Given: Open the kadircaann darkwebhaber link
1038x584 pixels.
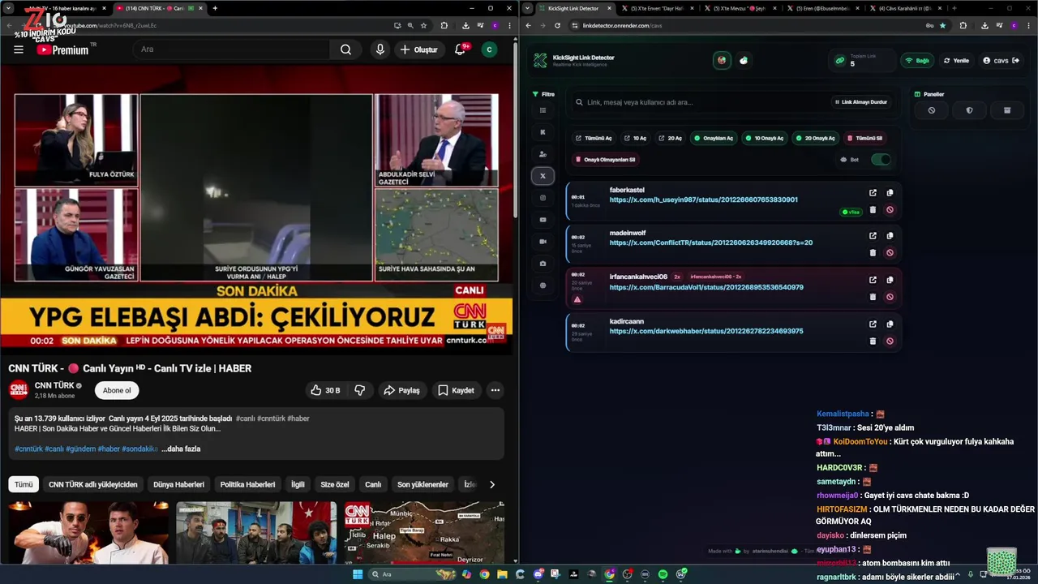Looking at the screenshot, I should coord(706,331).
